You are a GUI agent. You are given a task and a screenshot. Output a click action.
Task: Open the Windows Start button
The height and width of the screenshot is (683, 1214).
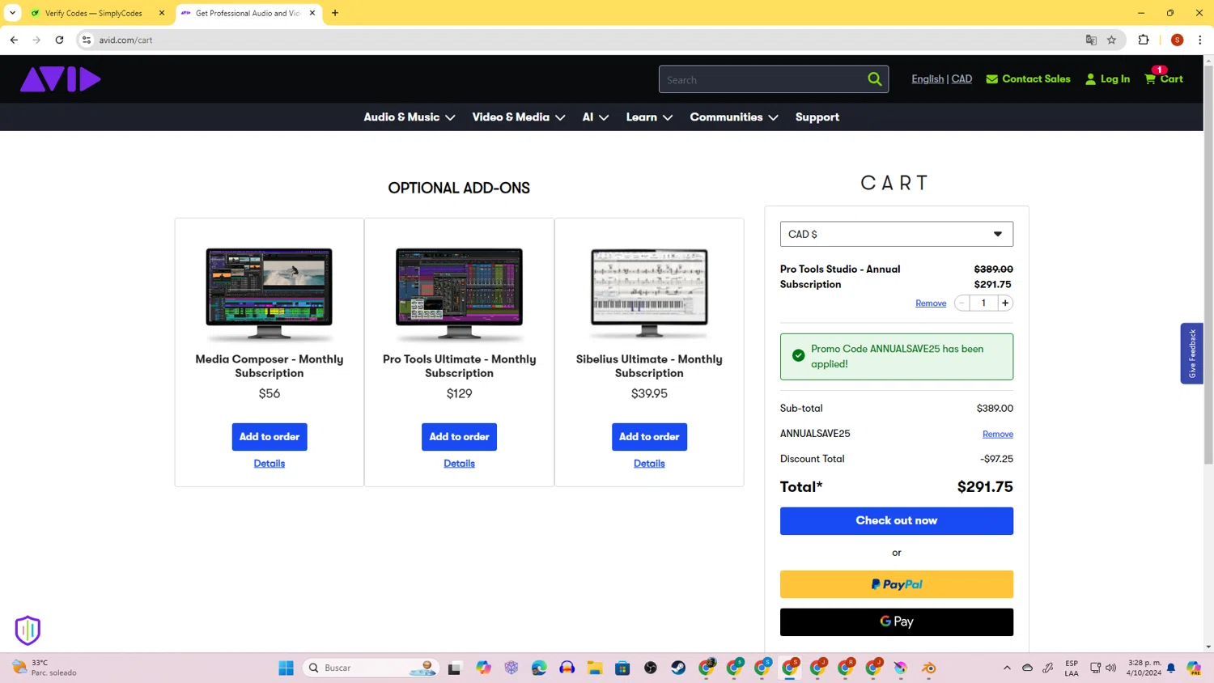click(x=286, y=668)
